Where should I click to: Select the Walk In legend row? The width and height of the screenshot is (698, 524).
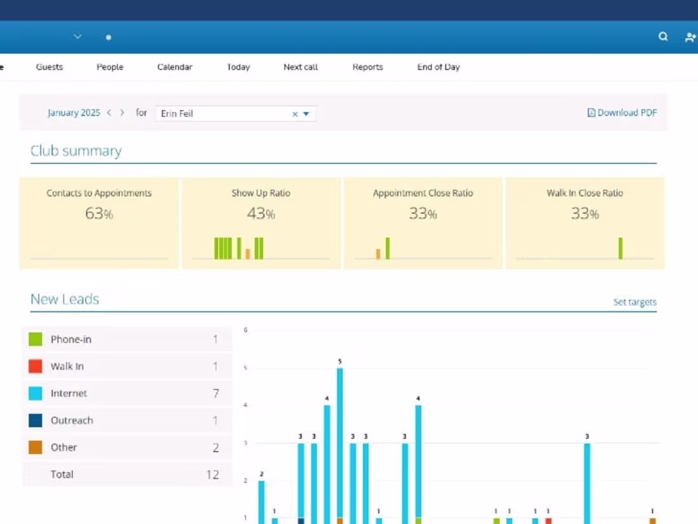(128, 366)
